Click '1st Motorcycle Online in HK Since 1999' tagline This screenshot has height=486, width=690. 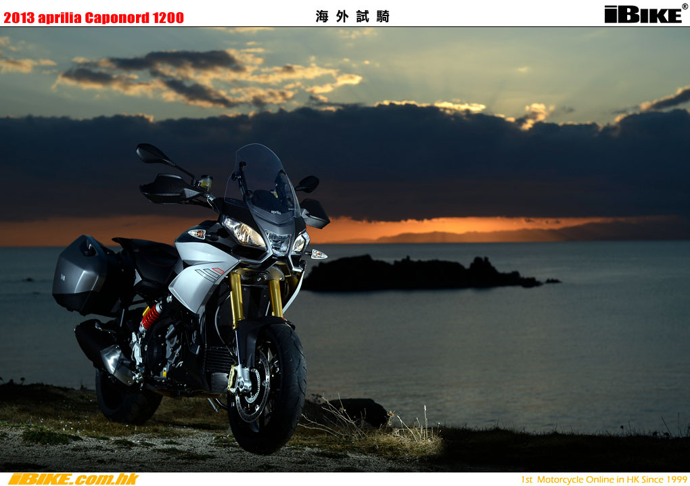[x=603, y=479]
